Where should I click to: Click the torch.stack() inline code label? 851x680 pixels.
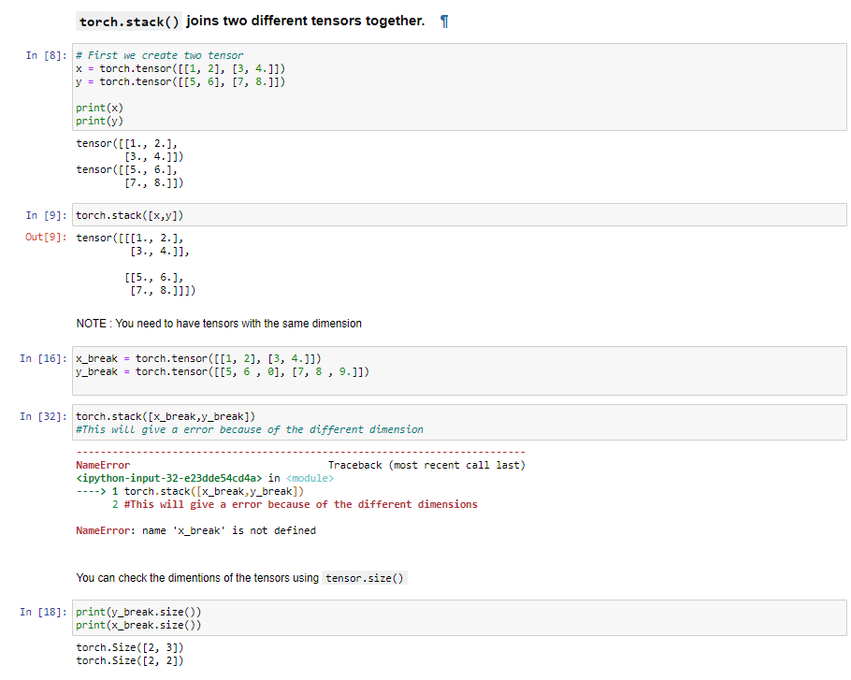(128, 20)
